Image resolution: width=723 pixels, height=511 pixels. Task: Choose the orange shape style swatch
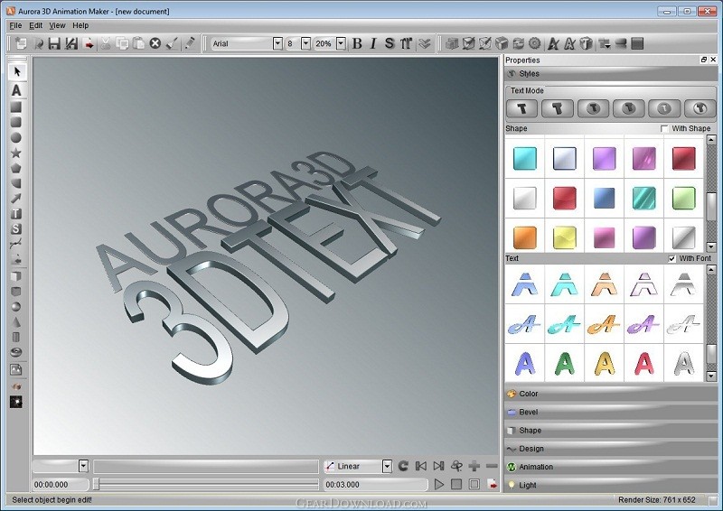tap(525, 237)
